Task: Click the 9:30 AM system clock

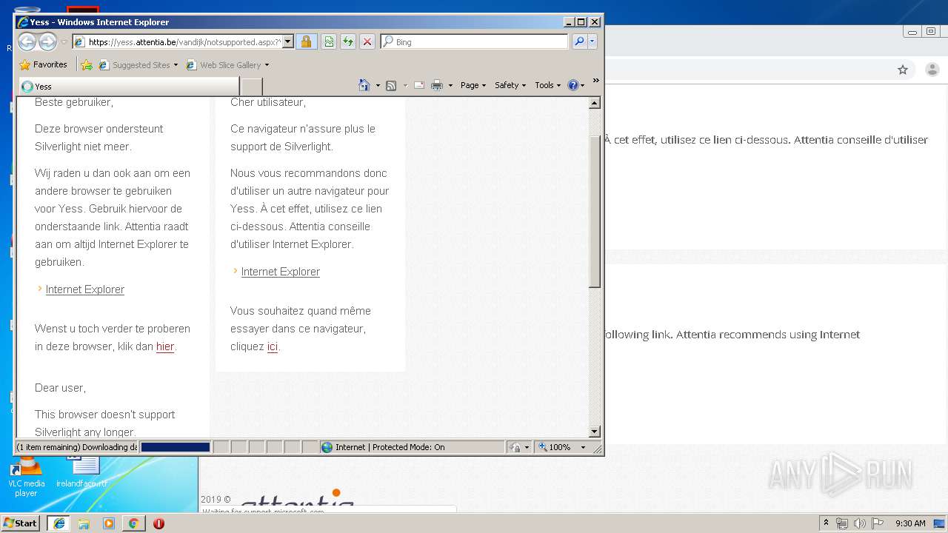Action: (910, 523)
